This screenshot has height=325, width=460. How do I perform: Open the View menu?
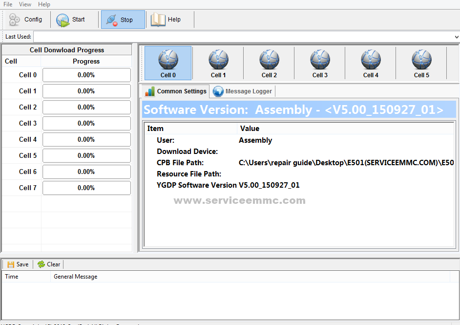25,4
